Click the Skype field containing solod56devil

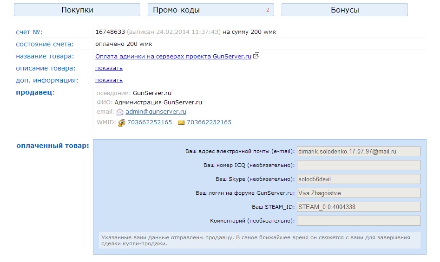[358, 179]
